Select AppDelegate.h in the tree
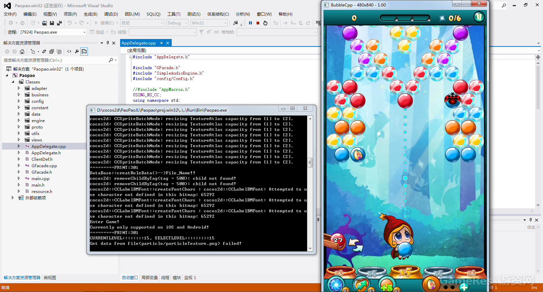 click(46, 153)
